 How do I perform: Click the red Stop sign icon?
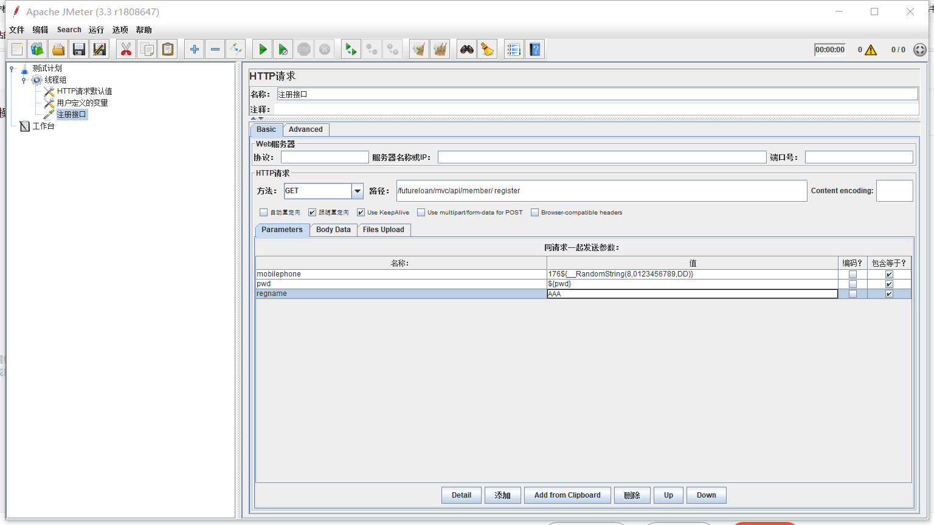coord(304,49)
